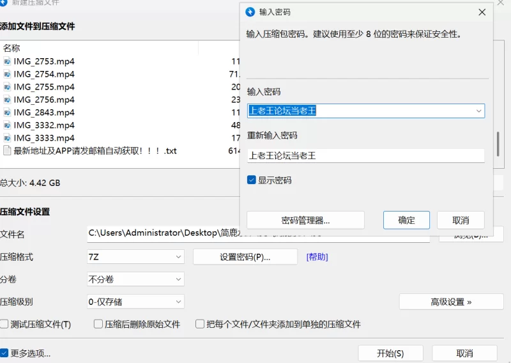
Task: Click the 输入密码 password input field
Action: pyautogui.click(x=366, y=111)
